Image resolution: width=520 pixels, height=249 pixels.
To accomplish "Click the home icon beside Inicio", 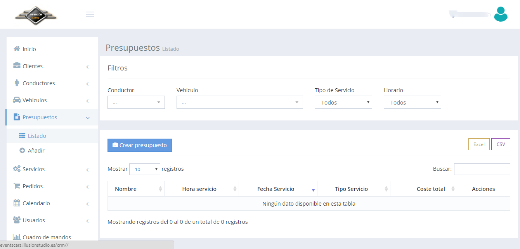I will 17,49.
